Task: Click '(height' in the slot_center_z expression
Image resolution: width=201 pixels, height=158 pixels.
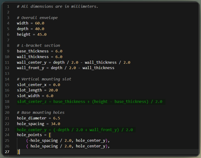Action: (x=100, y=102)
